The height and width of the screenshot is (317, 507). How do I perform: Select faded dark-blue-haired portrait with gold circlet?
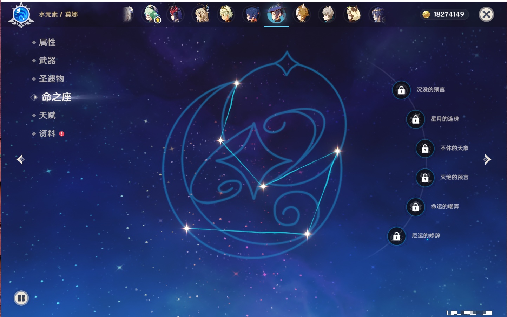click(377, 14)
